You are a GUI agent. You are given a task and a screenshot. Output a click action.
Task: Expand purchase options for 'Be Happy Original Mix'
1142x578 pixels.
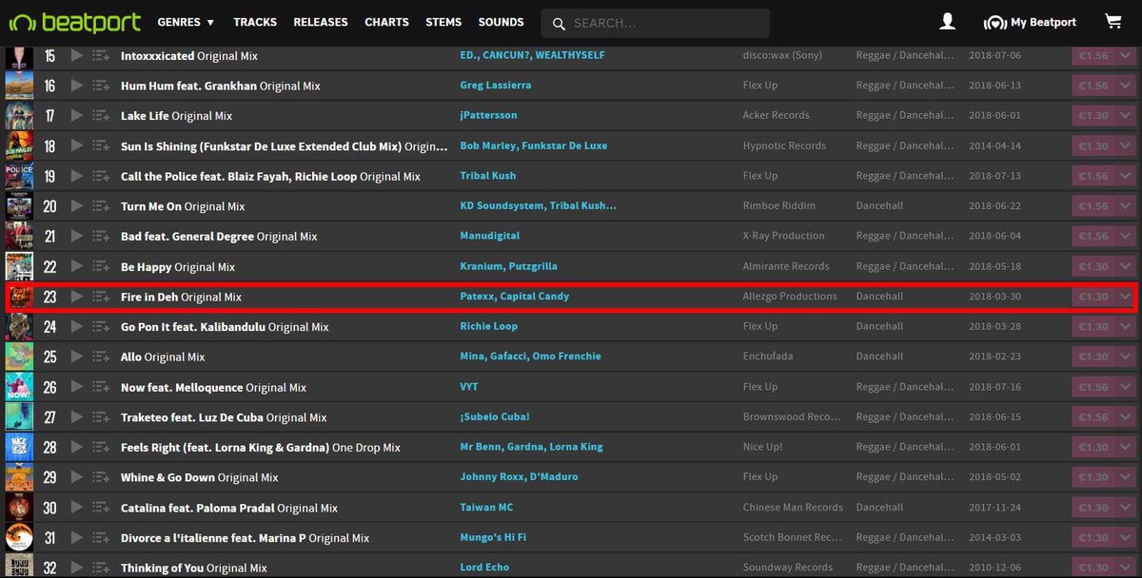pos(1126,266)
